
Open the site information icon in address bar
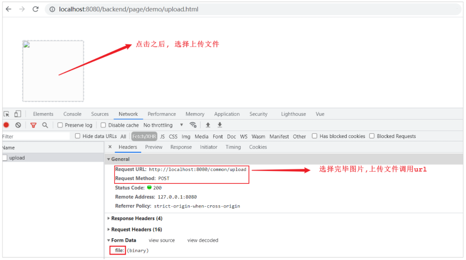(x=52, y=10)
